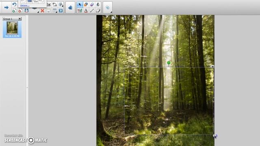Screen dimensions: 260x146
Task: Select the Fill bucket tool
Action: (x=98, y=4)
